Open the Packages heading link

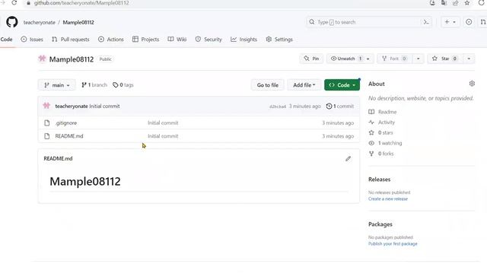pyautogui.click(x=380, y=225)
